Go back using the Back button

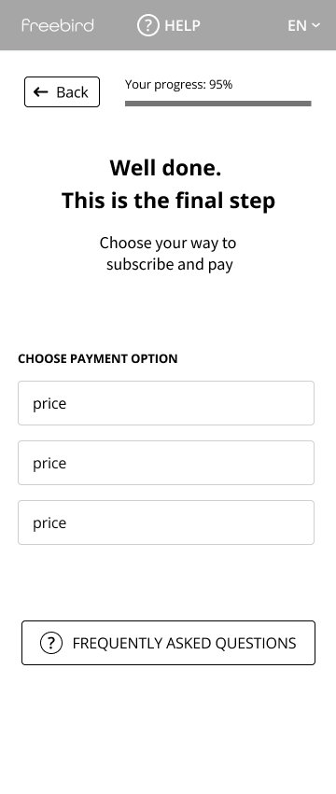(62, 91)
